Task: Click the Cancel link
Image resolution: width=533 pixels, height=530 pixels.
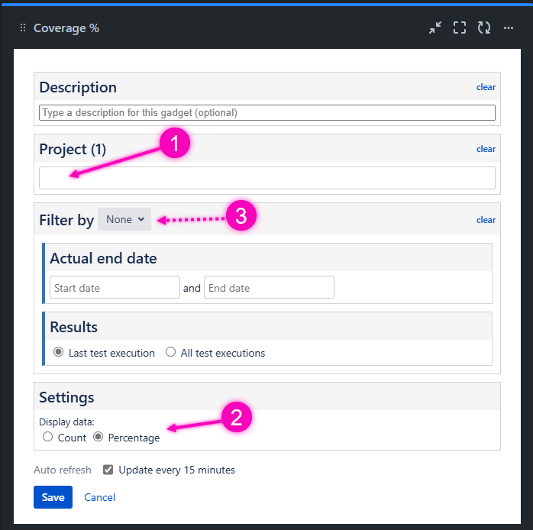Action: point(99,497)
